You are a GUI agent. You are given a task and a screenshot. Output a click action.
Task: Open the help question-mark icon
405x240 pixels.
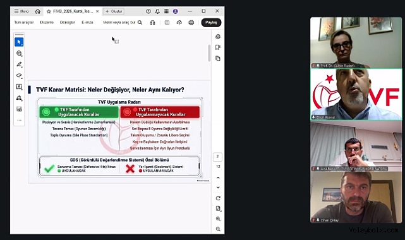point(148,11)
